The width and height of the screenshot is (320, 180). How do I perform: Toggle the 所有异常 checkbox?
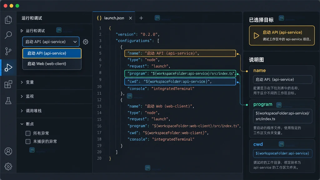click(x=28, y=133)
